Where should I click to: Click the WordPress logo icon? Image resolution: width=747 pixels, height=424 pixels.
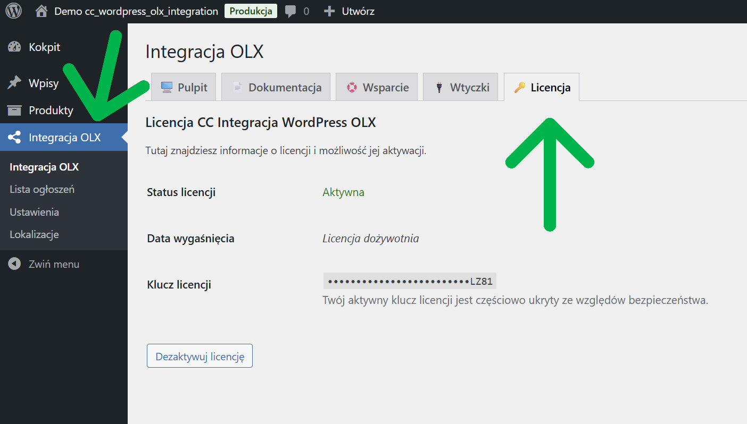point(14,11)
